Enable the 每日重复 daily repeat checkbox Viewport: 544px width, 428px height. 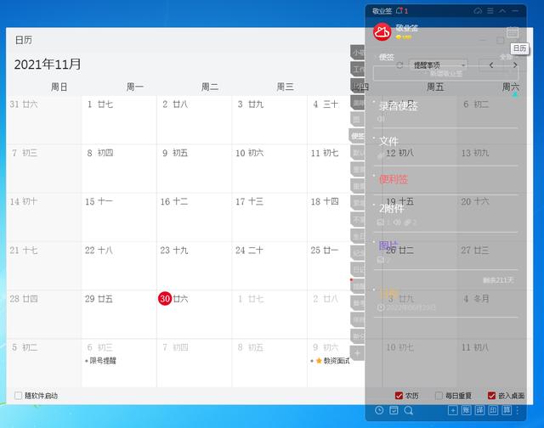click(439, 396)
